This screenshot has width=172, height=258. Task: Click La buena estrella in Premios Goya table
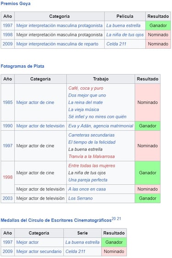[123, 25]
